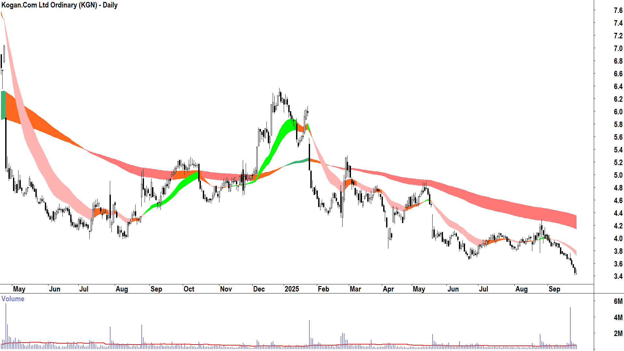Click the 7.6 price axis label
This screenshot has width=624, height=351.
[x=618, y=10]
